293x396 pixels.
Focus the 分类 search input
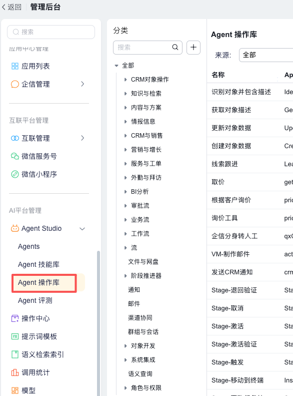(147, 47)
